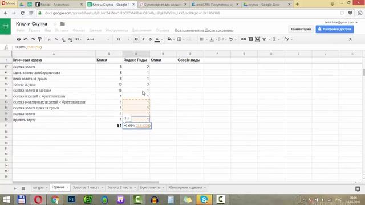Open horizontal align icon
Image resolution: width=365 pixels, height=205 pixels.
click(x=202, y=39)
